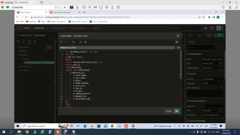This screenshot has width=240, height=135.
Task: Collapse the Success Message group
Action: point(188,121)
